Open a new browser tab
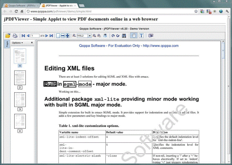This screenshot has height=165, width=232. [x=82, y=6]
